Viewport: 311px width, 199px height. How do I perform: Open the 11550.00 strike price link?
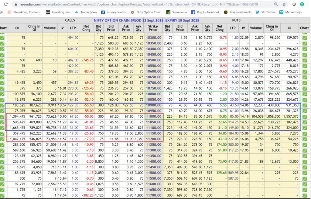coord(154,179)
